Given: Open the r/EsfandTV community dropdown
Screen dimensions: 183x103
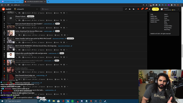Looking at the screenshot, I should pyautogui.click(x=26, y=9).
